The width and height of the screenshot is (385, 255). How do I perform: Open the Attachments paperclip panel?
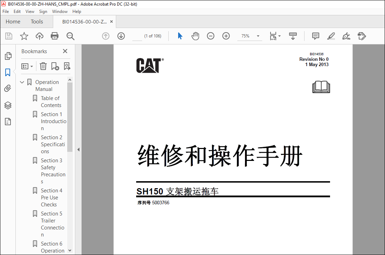[x=8, y=88]
